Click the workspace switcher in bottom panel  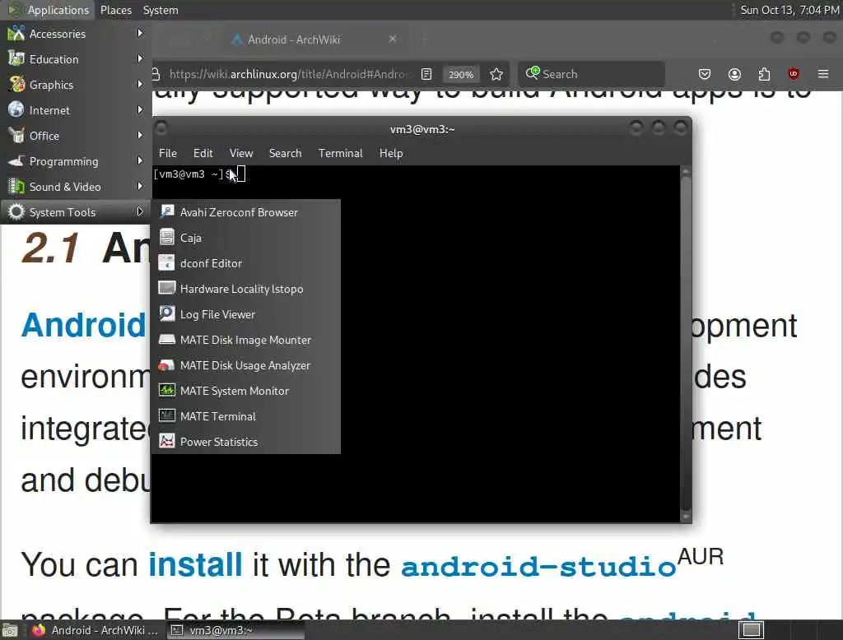pos(751,630)
